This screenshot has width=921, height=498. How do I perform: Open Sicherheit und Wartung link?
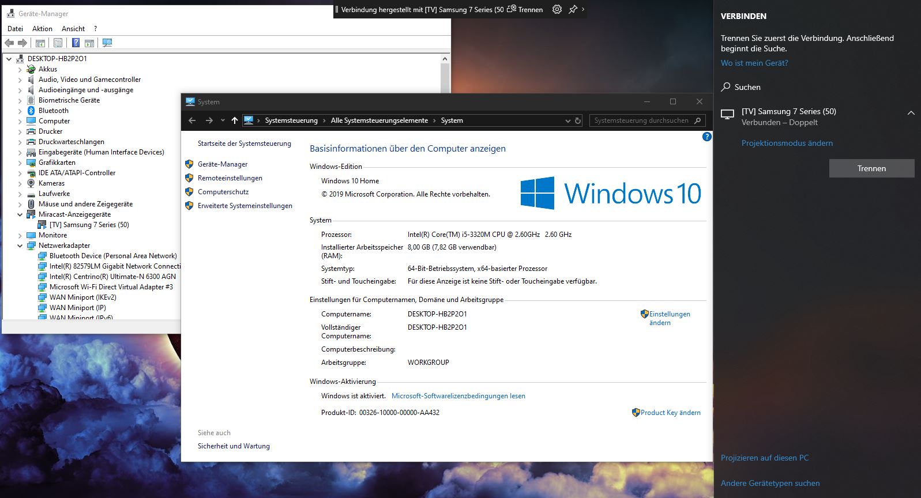(234, 446)
